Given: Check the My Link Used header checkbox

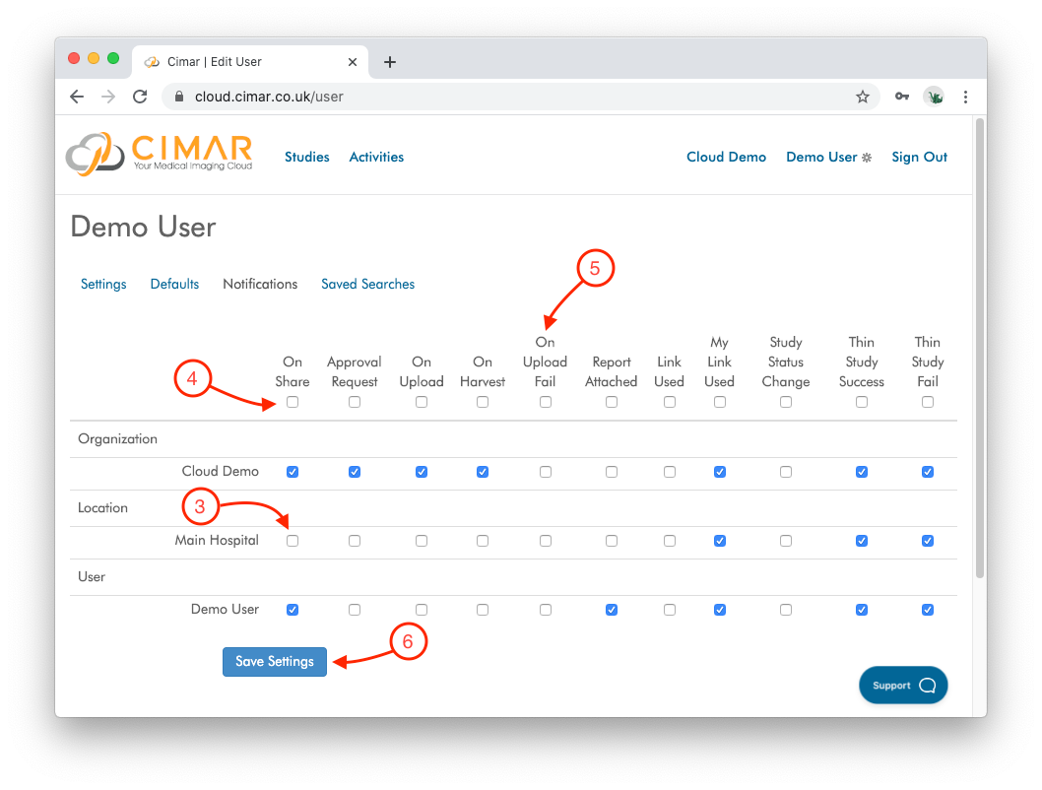Looking at the screenshot, I should [x=720, y=402].
